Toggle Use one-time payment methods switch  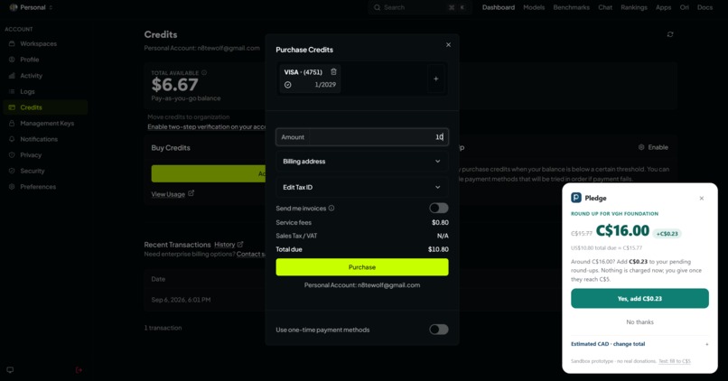(x=439, y=330)
